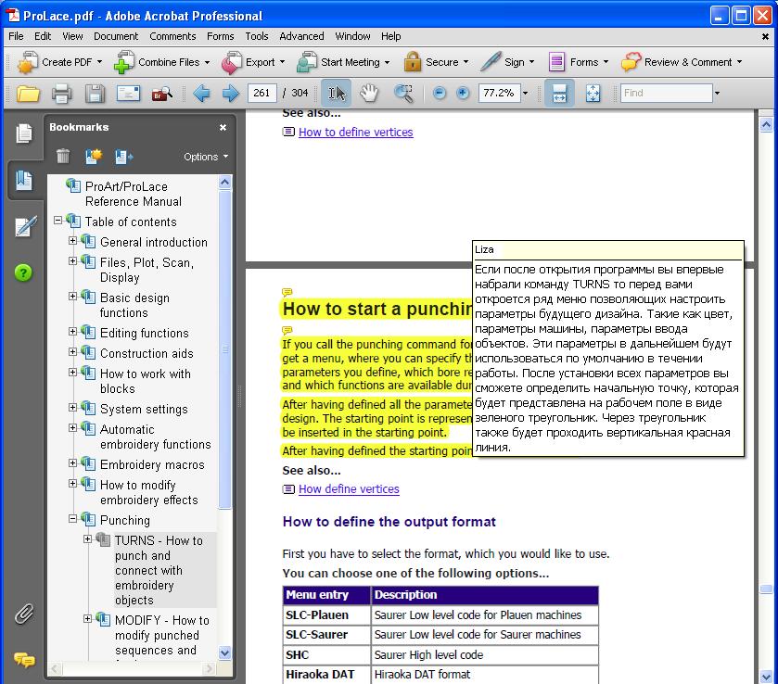Expand the General introduction bookmark
The image size is (778, 684).
(x=73, y=242)
